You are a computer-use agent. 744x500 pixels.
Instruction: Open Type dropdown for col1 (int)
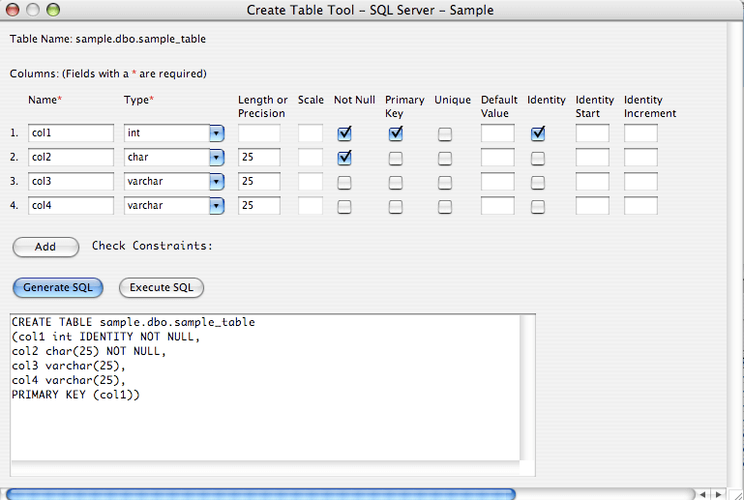point(217,133)
